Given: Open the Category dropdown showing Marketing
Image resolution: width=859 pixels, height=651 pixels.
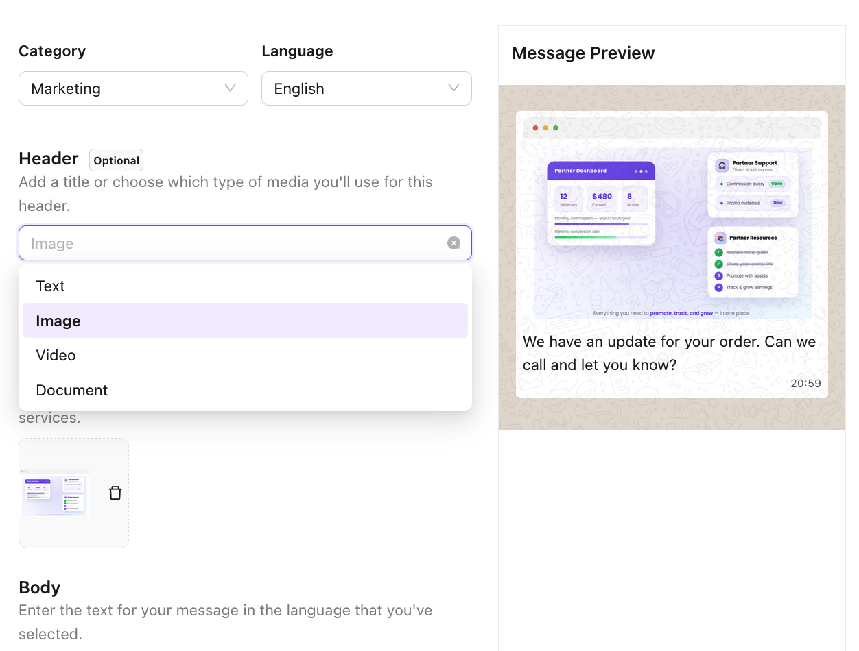Looking at the screenshot, I should (133, 88).
